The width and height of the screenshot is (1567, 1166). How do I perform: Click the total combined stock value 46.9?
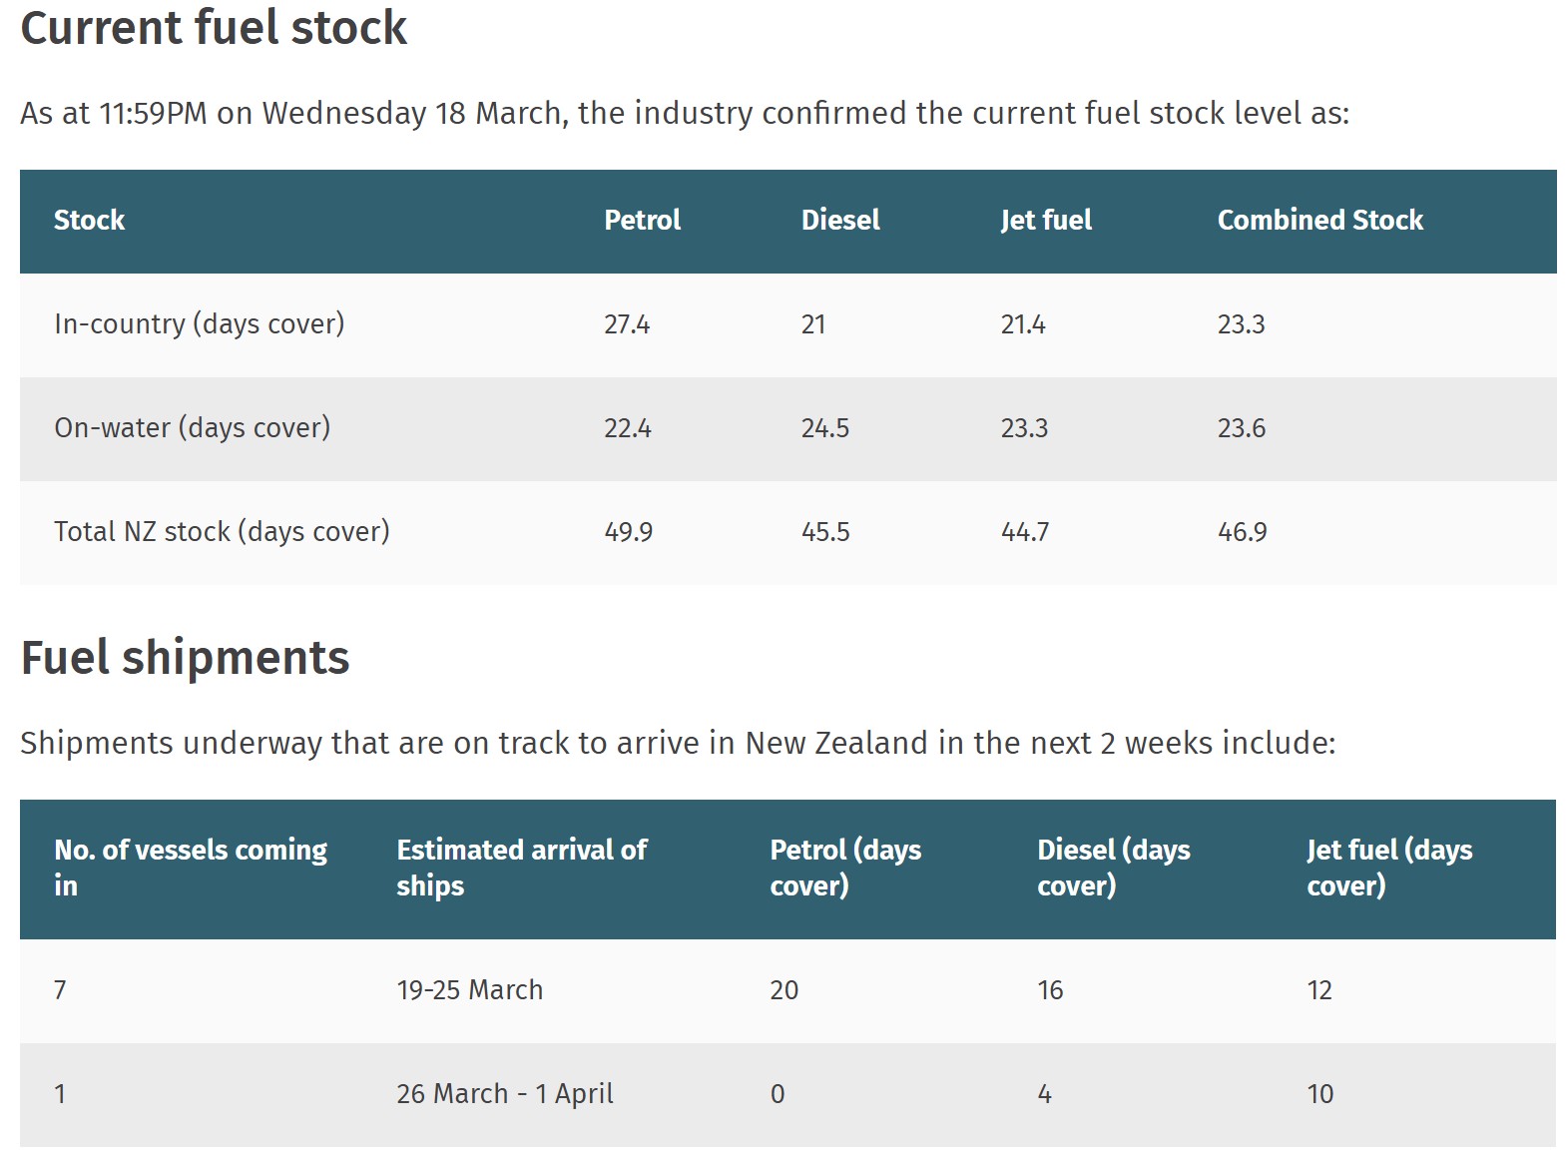tap(1242, 532)
